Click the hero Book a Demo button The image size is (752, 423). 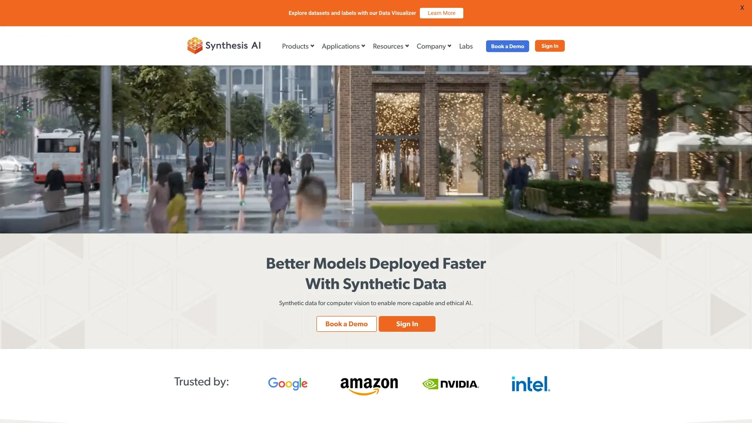[x=346, y=323]
